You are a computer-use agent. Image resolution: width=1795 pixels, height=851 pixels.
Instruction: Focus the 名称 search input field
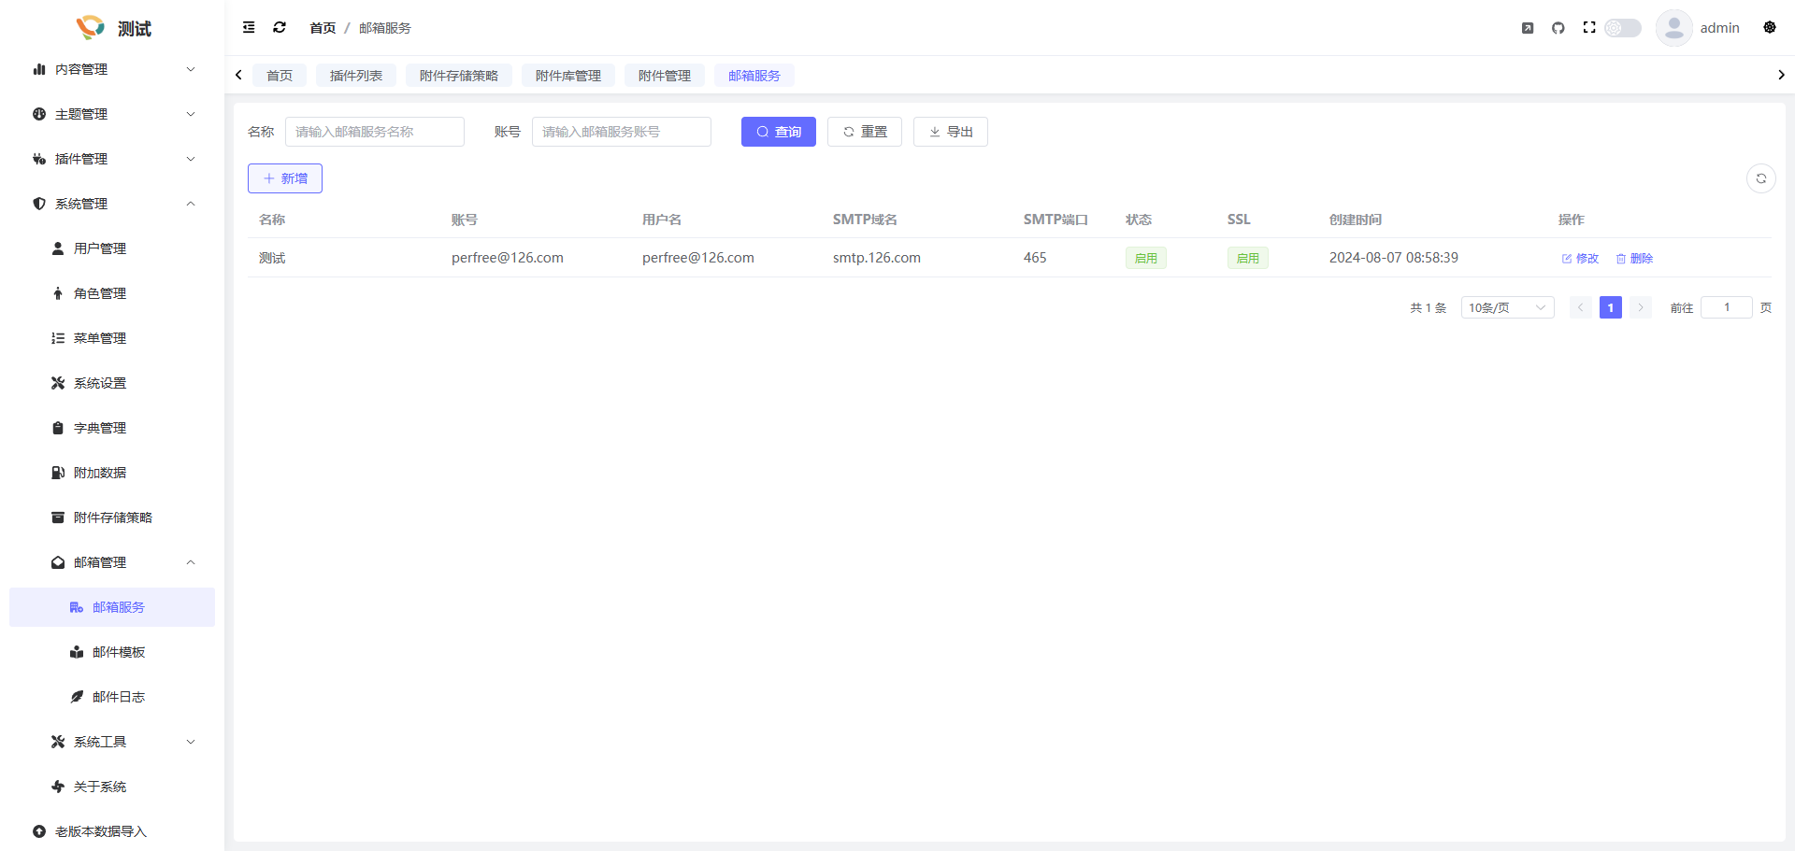(374, 132)
